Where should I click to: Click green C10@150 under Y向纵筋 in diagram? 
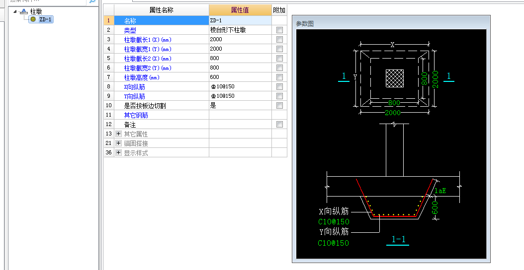click(334, 243)
